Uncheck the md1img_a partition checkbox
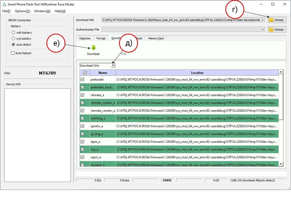 [83, 118]
